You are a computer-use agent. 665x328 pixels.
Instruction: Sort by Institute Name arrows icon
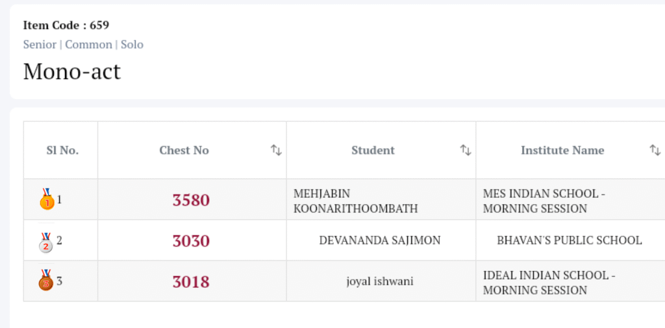655,150
